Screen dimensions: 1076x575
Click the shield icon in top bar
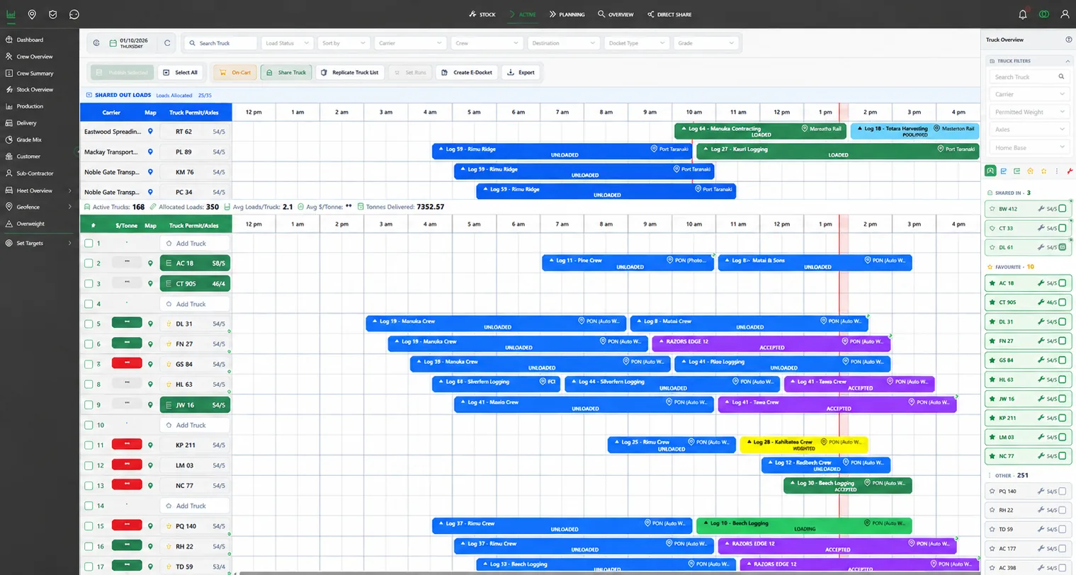[53, 14]
